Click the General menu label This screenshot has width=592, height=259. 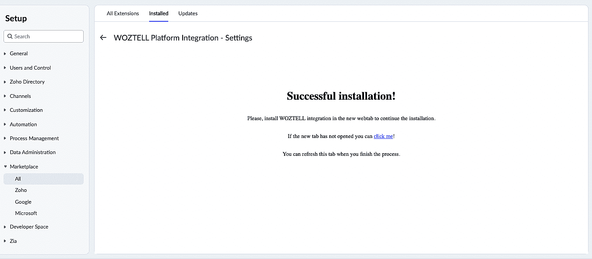19,54
